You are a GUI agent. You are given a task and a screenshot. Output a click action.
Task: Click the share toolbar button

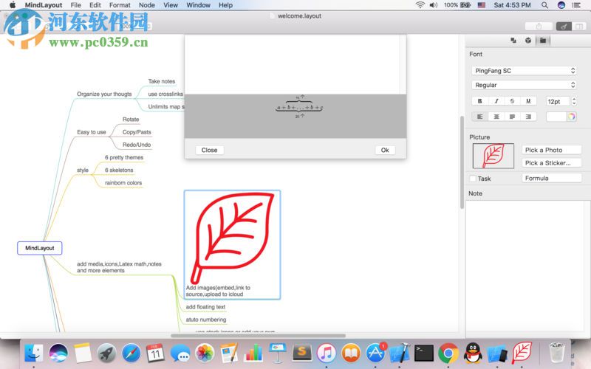[539, 27]
